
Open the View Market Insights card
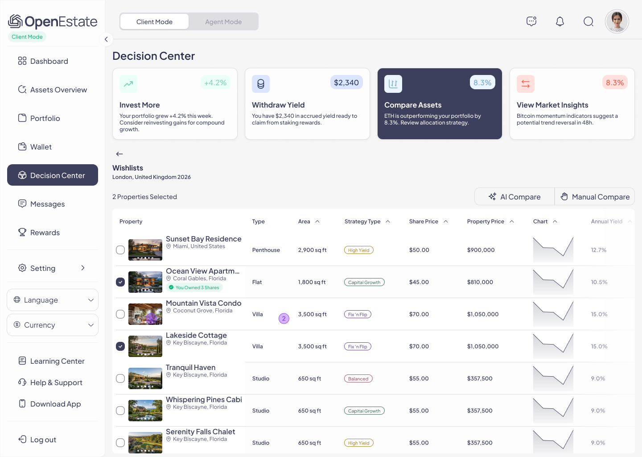pyautogui.click(x=572, y=104)
